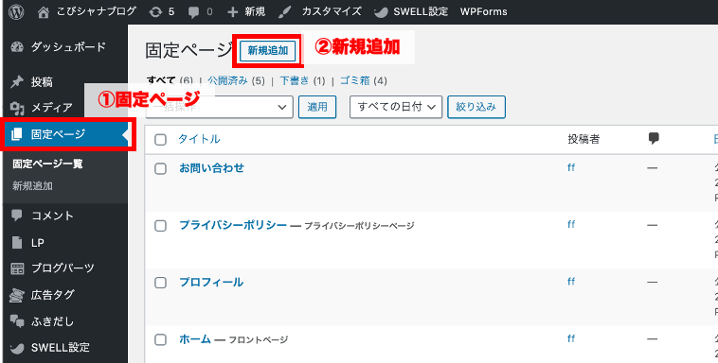Screen dimensions: 718x363
Task: Click the 新規追加 button beside page title
Action: point(268,51)
